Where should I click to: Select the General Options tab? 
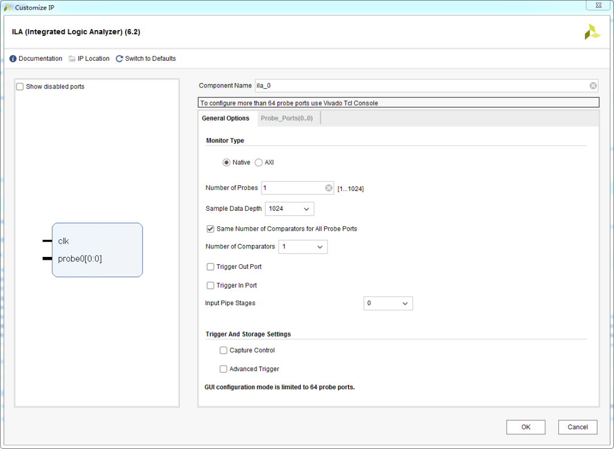226,118
